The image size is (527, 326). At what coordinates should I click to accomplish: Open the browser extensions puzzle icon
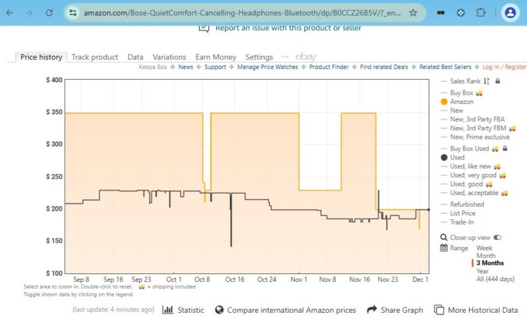481,13
